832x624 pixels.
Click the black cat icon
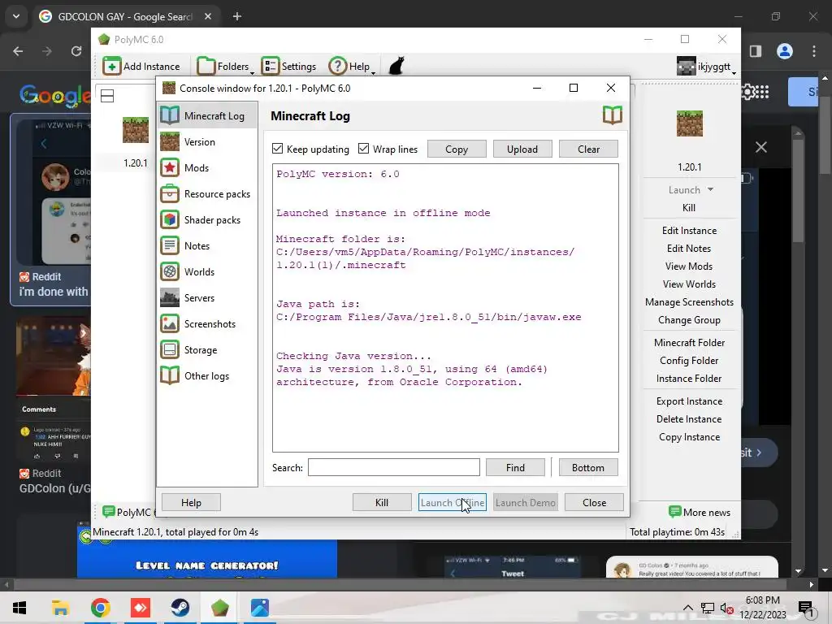click(396, 67)
